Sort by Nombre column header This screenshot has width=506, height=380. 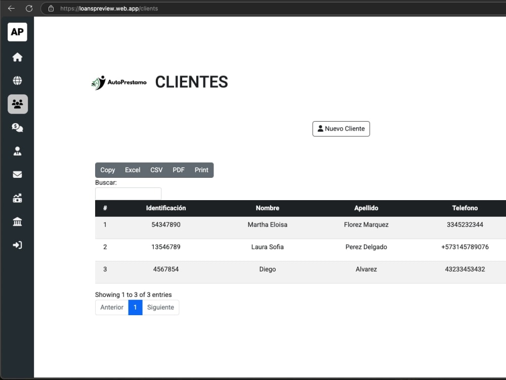268,208
